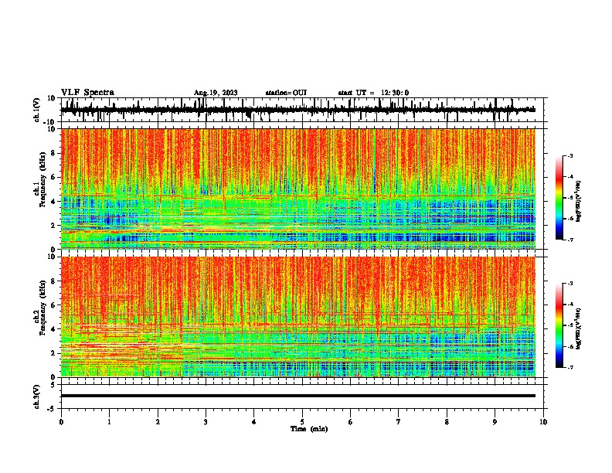Image resolution: width=612 pixels, height=473 pixels.
Task: Click the ch.1 color scale bar
Action: pos(559,198)
